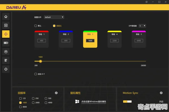Open the Home page in the sidebar

point(6,16)
